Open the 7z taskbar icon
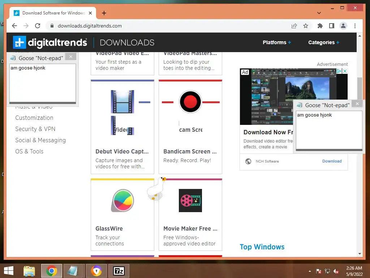Screen dimensions: 370x278 [x=119, y=271]
